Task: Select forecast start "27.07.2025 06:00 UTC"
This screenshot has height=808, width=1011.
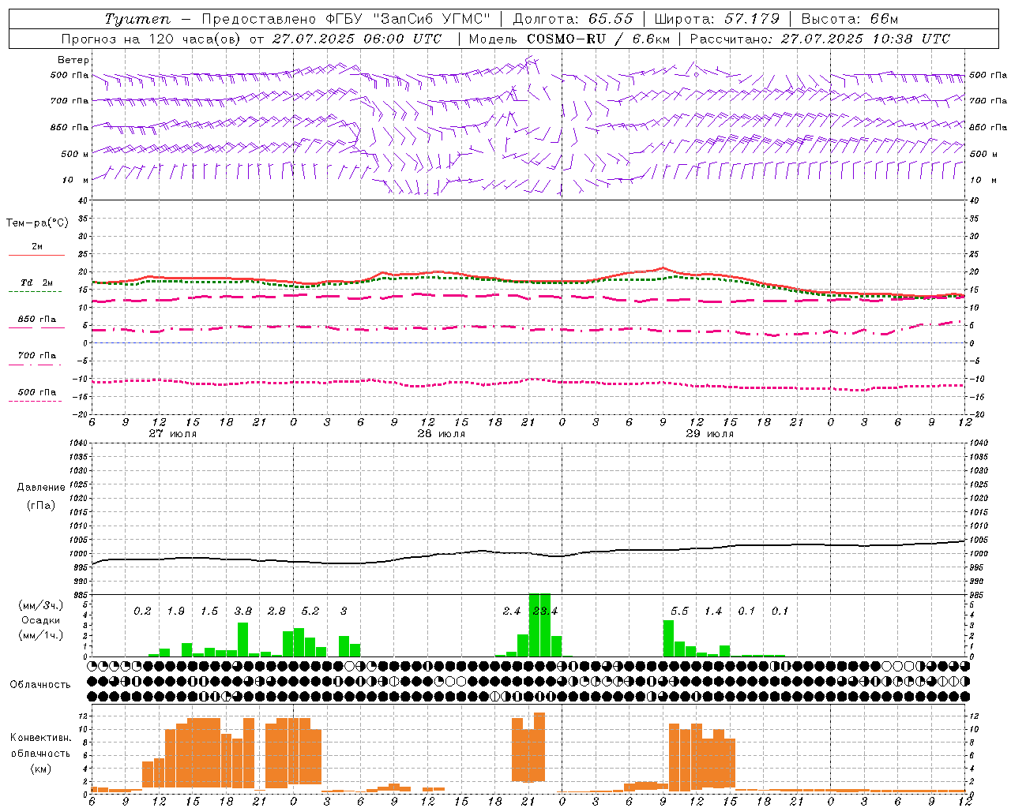Action: pyautogui.click(x=355, y=39)
